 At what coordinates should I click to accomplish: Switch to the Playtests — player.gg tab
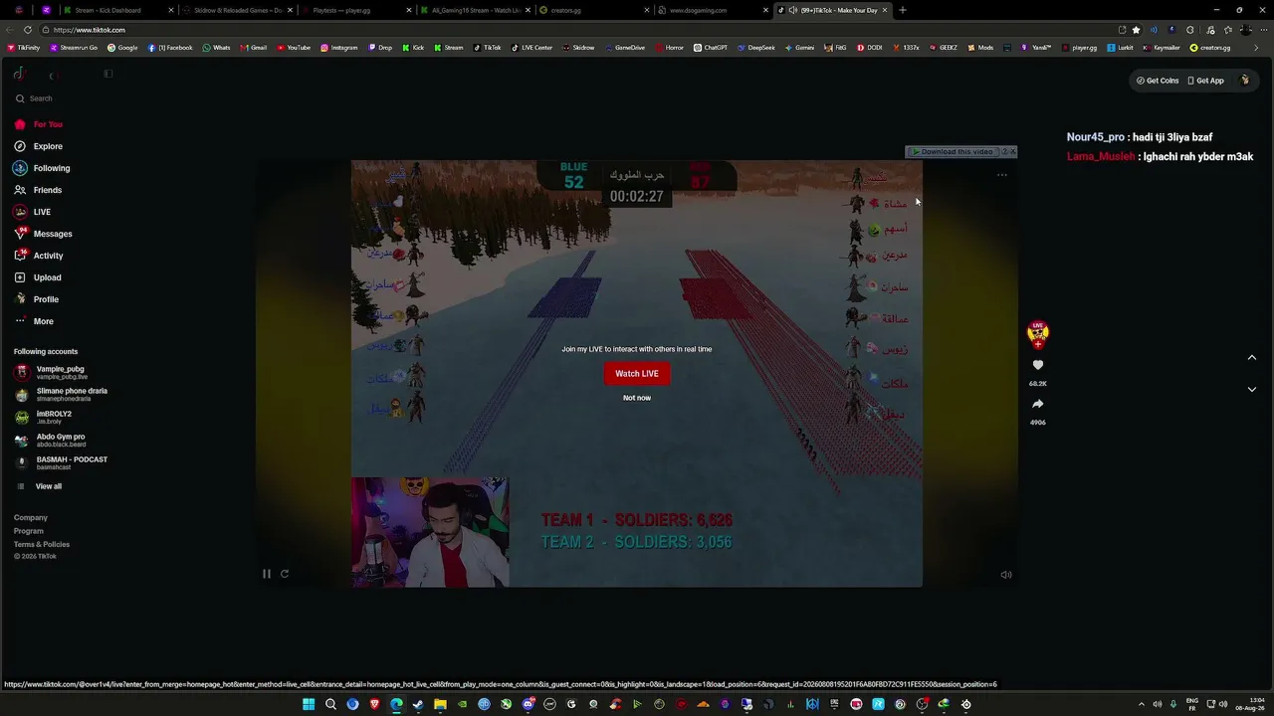click(357, 10)
